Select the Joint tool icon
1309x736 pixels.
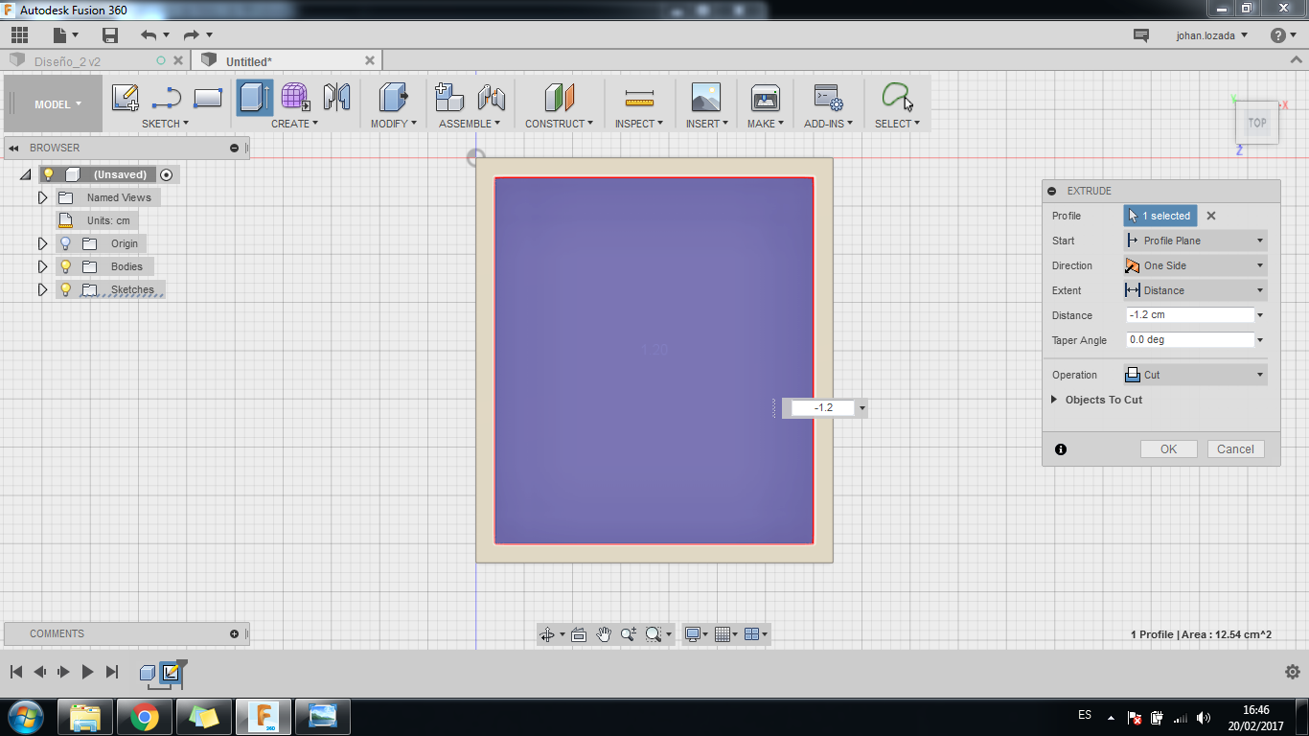click(x=491, y=97)
